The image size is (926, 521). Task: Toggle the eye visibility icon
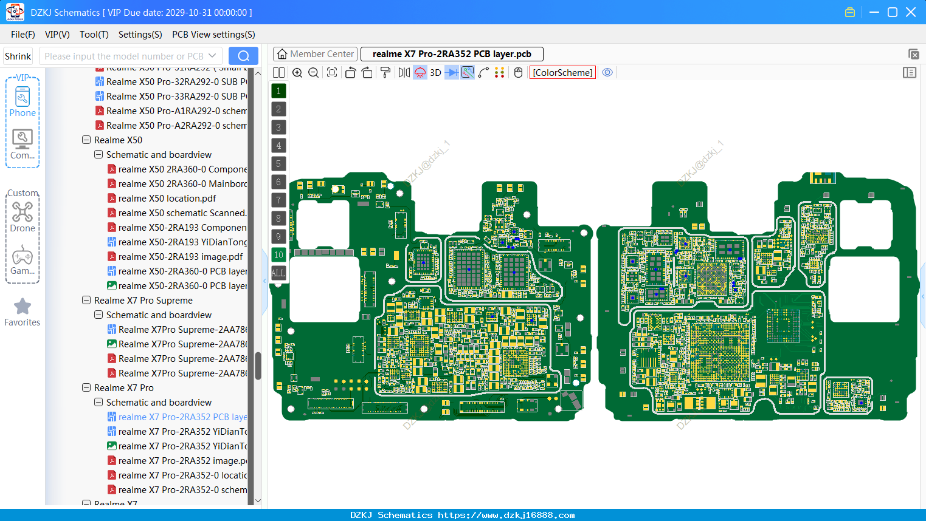coord(607,72)
